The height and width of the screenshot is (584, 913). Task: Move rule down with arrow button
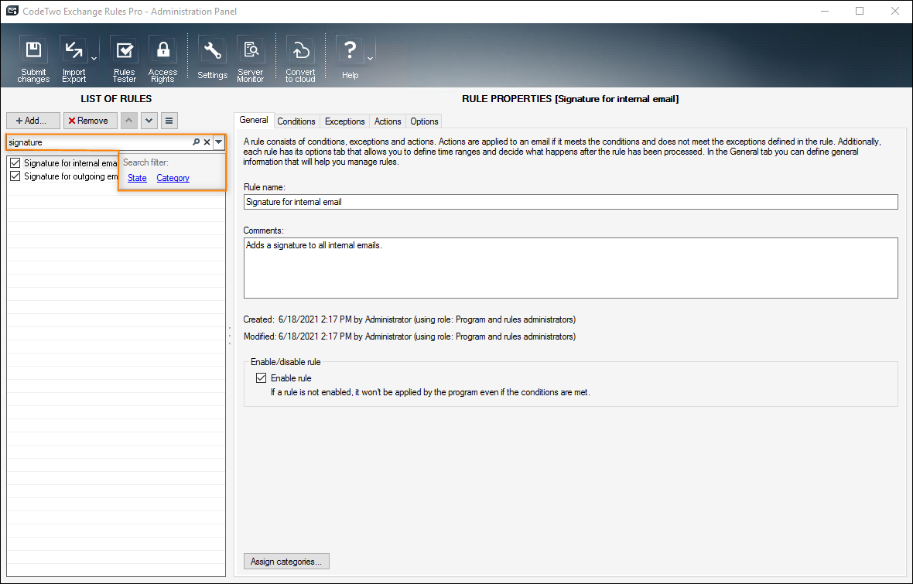coord(149,121)
